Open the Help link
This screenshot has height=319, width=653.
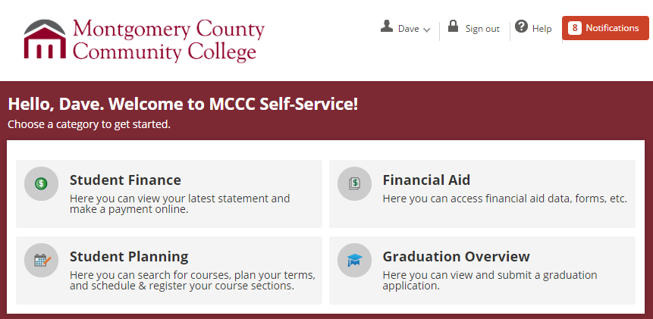[x=542, y=29]
